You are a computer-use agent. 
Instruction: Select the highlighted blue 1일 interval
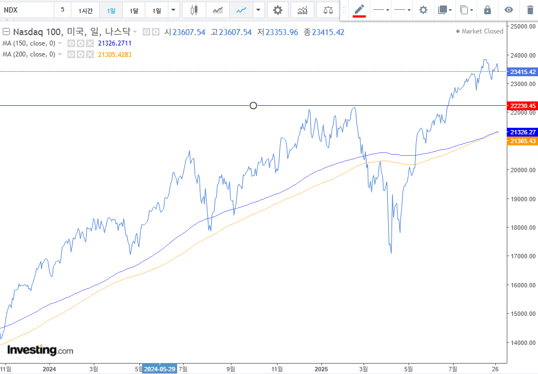(111, 10)
